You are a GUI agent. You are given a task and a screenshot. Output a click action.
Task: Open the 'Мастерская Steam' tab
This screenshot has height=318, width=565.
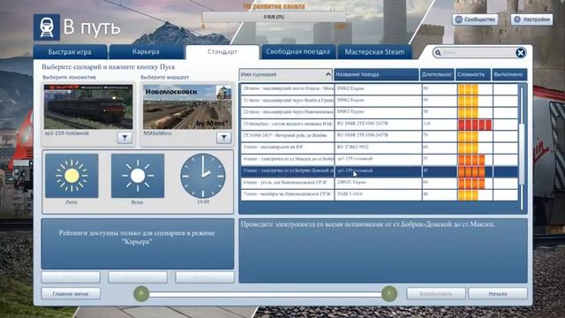(374, 52)
